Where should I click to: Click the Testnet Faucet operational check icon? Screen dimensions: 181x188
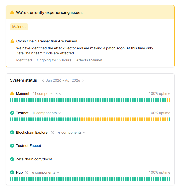point(12,146)
